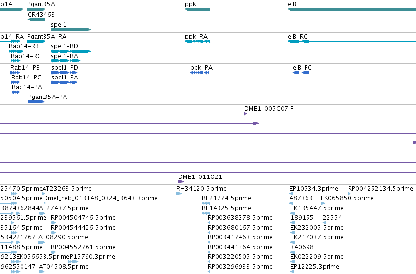Click the spel1-RD transcript

point(71,51)
